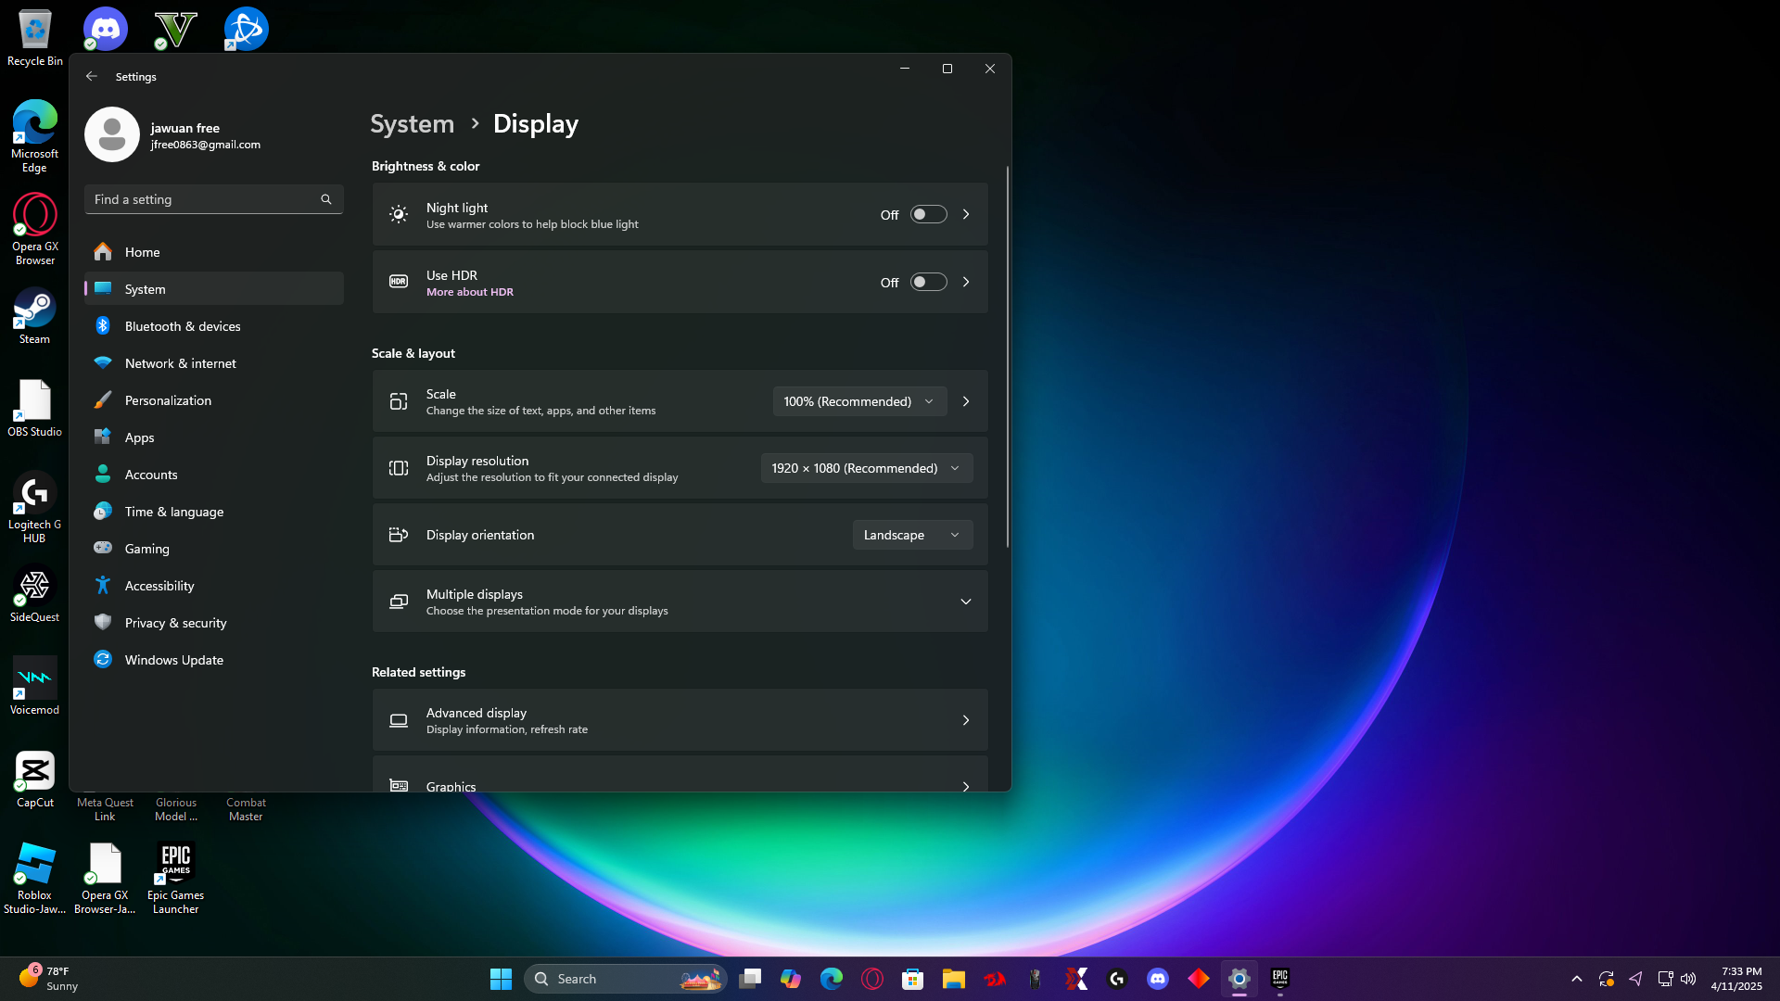Open Privacy & security settings

(214, 623)
